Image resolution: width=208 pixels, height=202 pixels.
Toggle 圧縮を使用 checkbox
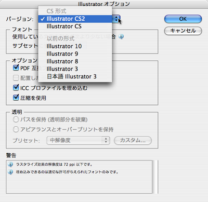point(16,98)
